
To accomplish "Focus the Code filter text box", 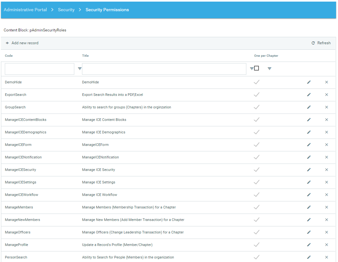I will (40, 69).
